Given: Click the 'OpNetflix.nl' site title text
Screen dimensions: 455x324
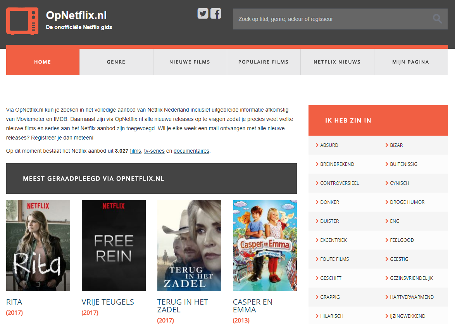Looking at the screenshot, I should 76,16.
